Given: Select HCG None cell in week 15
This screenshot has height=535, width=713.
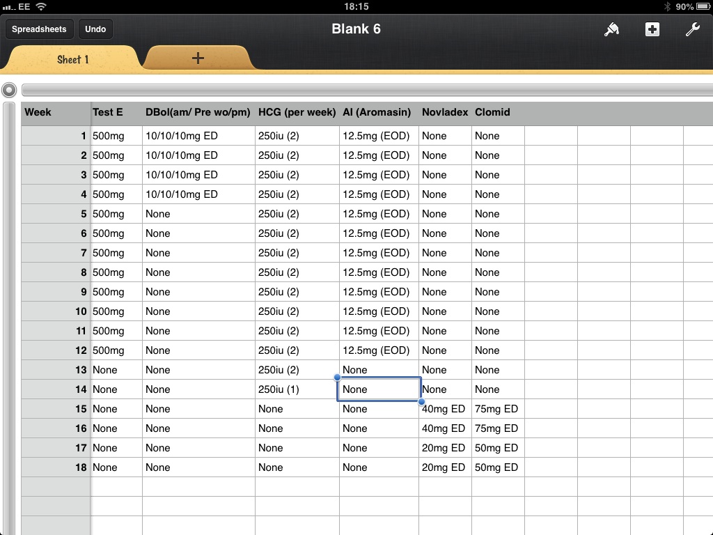Looking at the screenshot, I should point(297,409).
